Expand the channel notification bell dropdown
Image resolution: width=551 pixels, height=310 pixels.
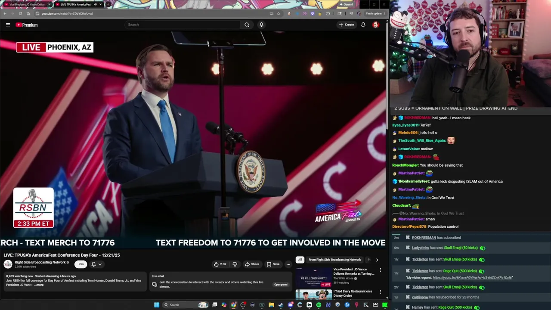pos(96,264)
